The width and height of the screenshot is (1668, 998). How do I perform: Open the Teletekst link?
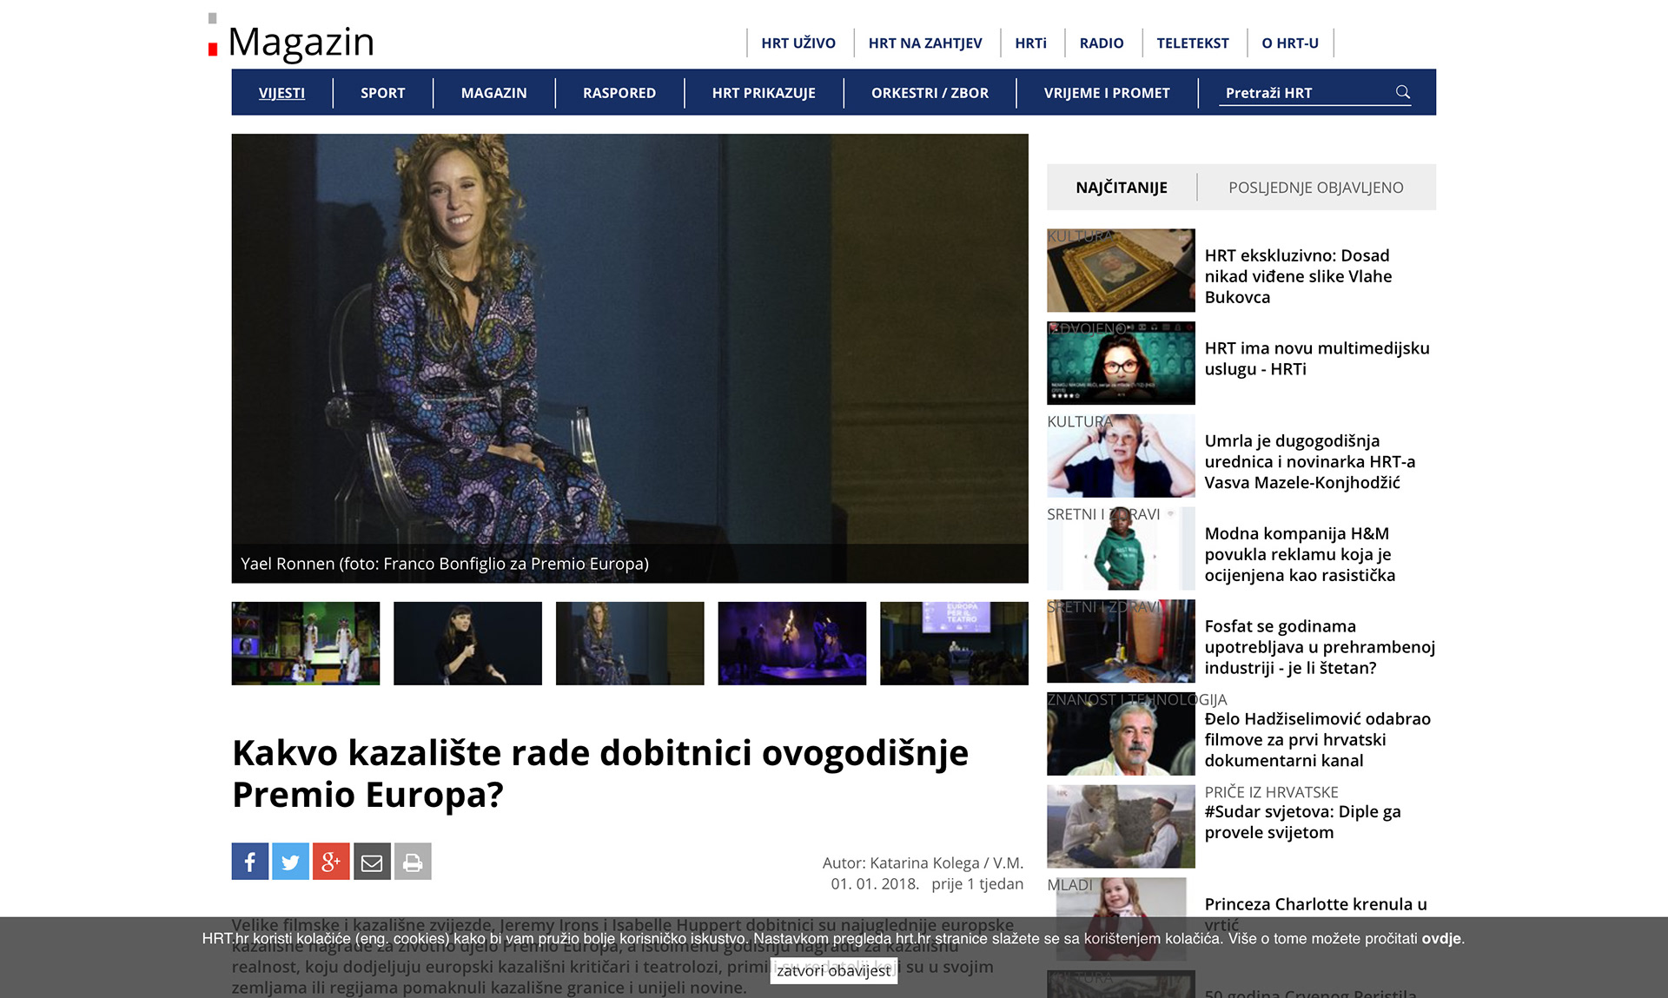(x=1192, y=43)
